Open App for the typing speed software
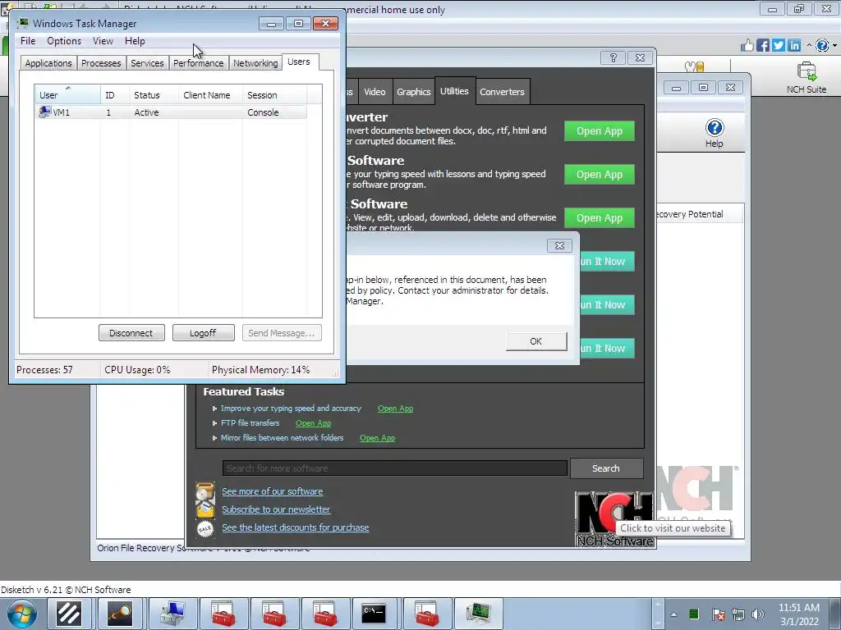This screenshot has width=841, height=630. click(x=599, y=175)
